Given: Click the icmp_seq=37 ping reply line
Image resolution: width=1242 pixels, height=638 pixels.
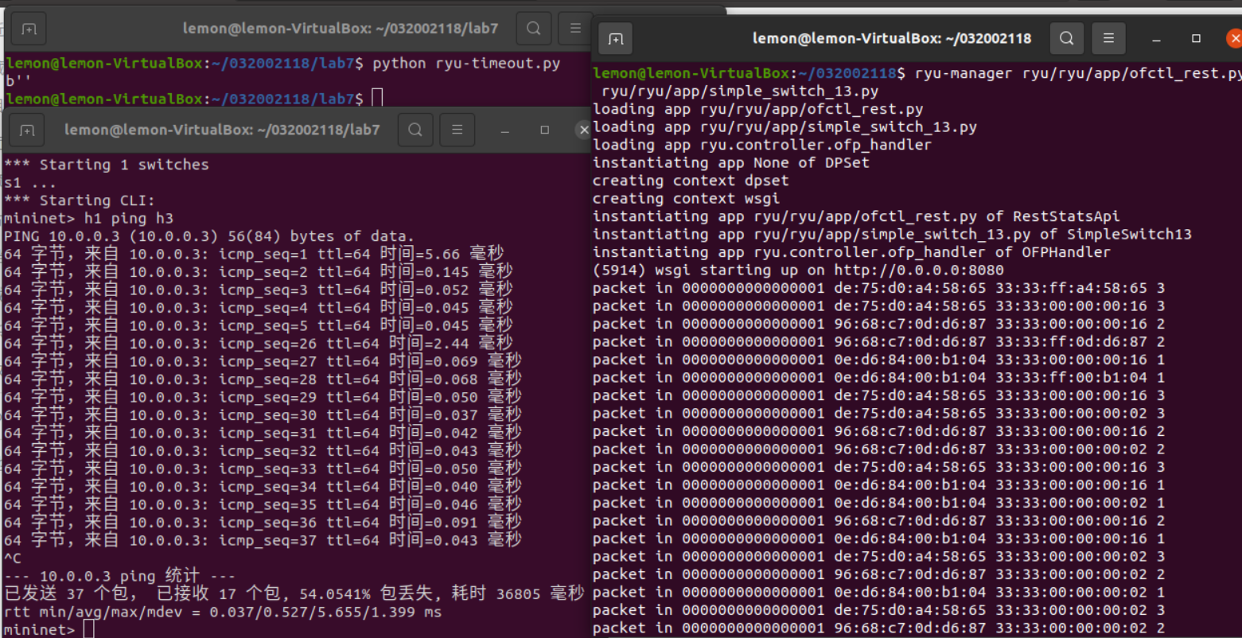Looking at the screenshot, I should pyautogui.click(x=263, y=541).
